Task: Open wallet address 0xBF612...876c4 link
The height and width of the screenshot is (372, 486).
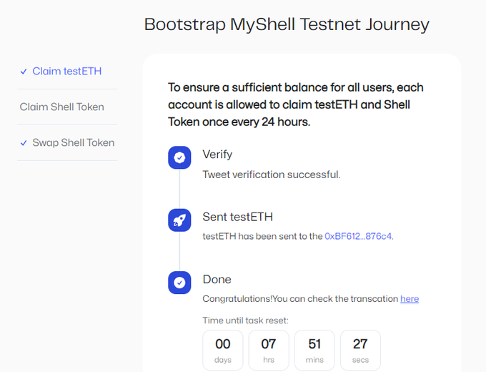Action: click(x=358, y=236)
